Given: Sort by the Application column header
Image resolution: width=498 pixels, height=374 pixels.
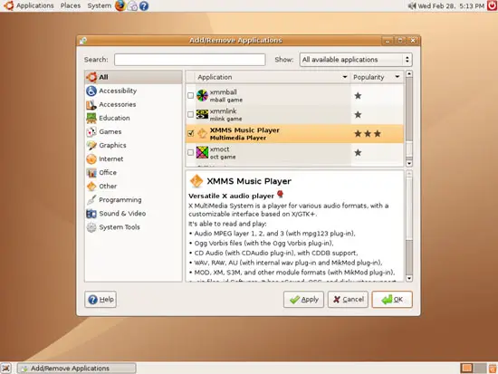Looking at the screenshot, I should pos(273,77).
